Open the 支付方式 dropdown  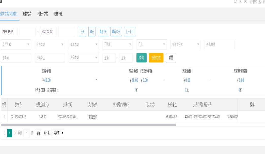16,44
